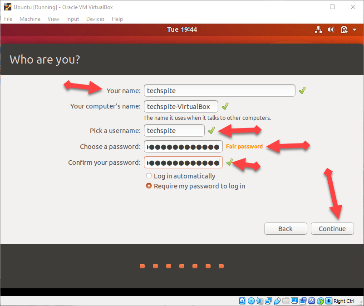This screenshot has height=306, width=364.
Task: Click the audio status icon in VirtualBox bar
Action: pos(259,301)
